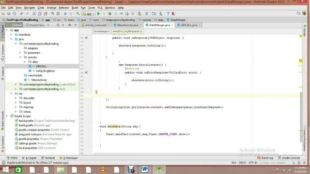Screen dimensions: 310x174
Task: Open the VCS menu
Action: coord(100,8)
